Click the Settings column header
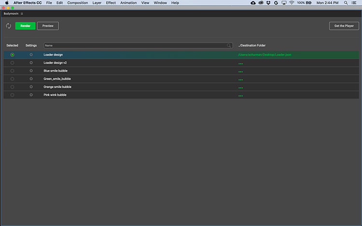 point(31,45)
